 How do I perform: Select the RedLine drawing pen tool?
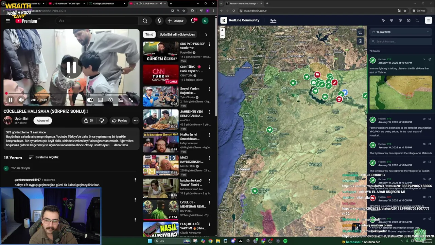point(383,20)
